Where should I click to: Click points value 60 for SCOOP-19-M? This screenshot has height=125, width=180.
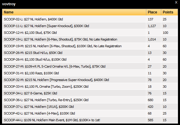(x=165, y=46)
